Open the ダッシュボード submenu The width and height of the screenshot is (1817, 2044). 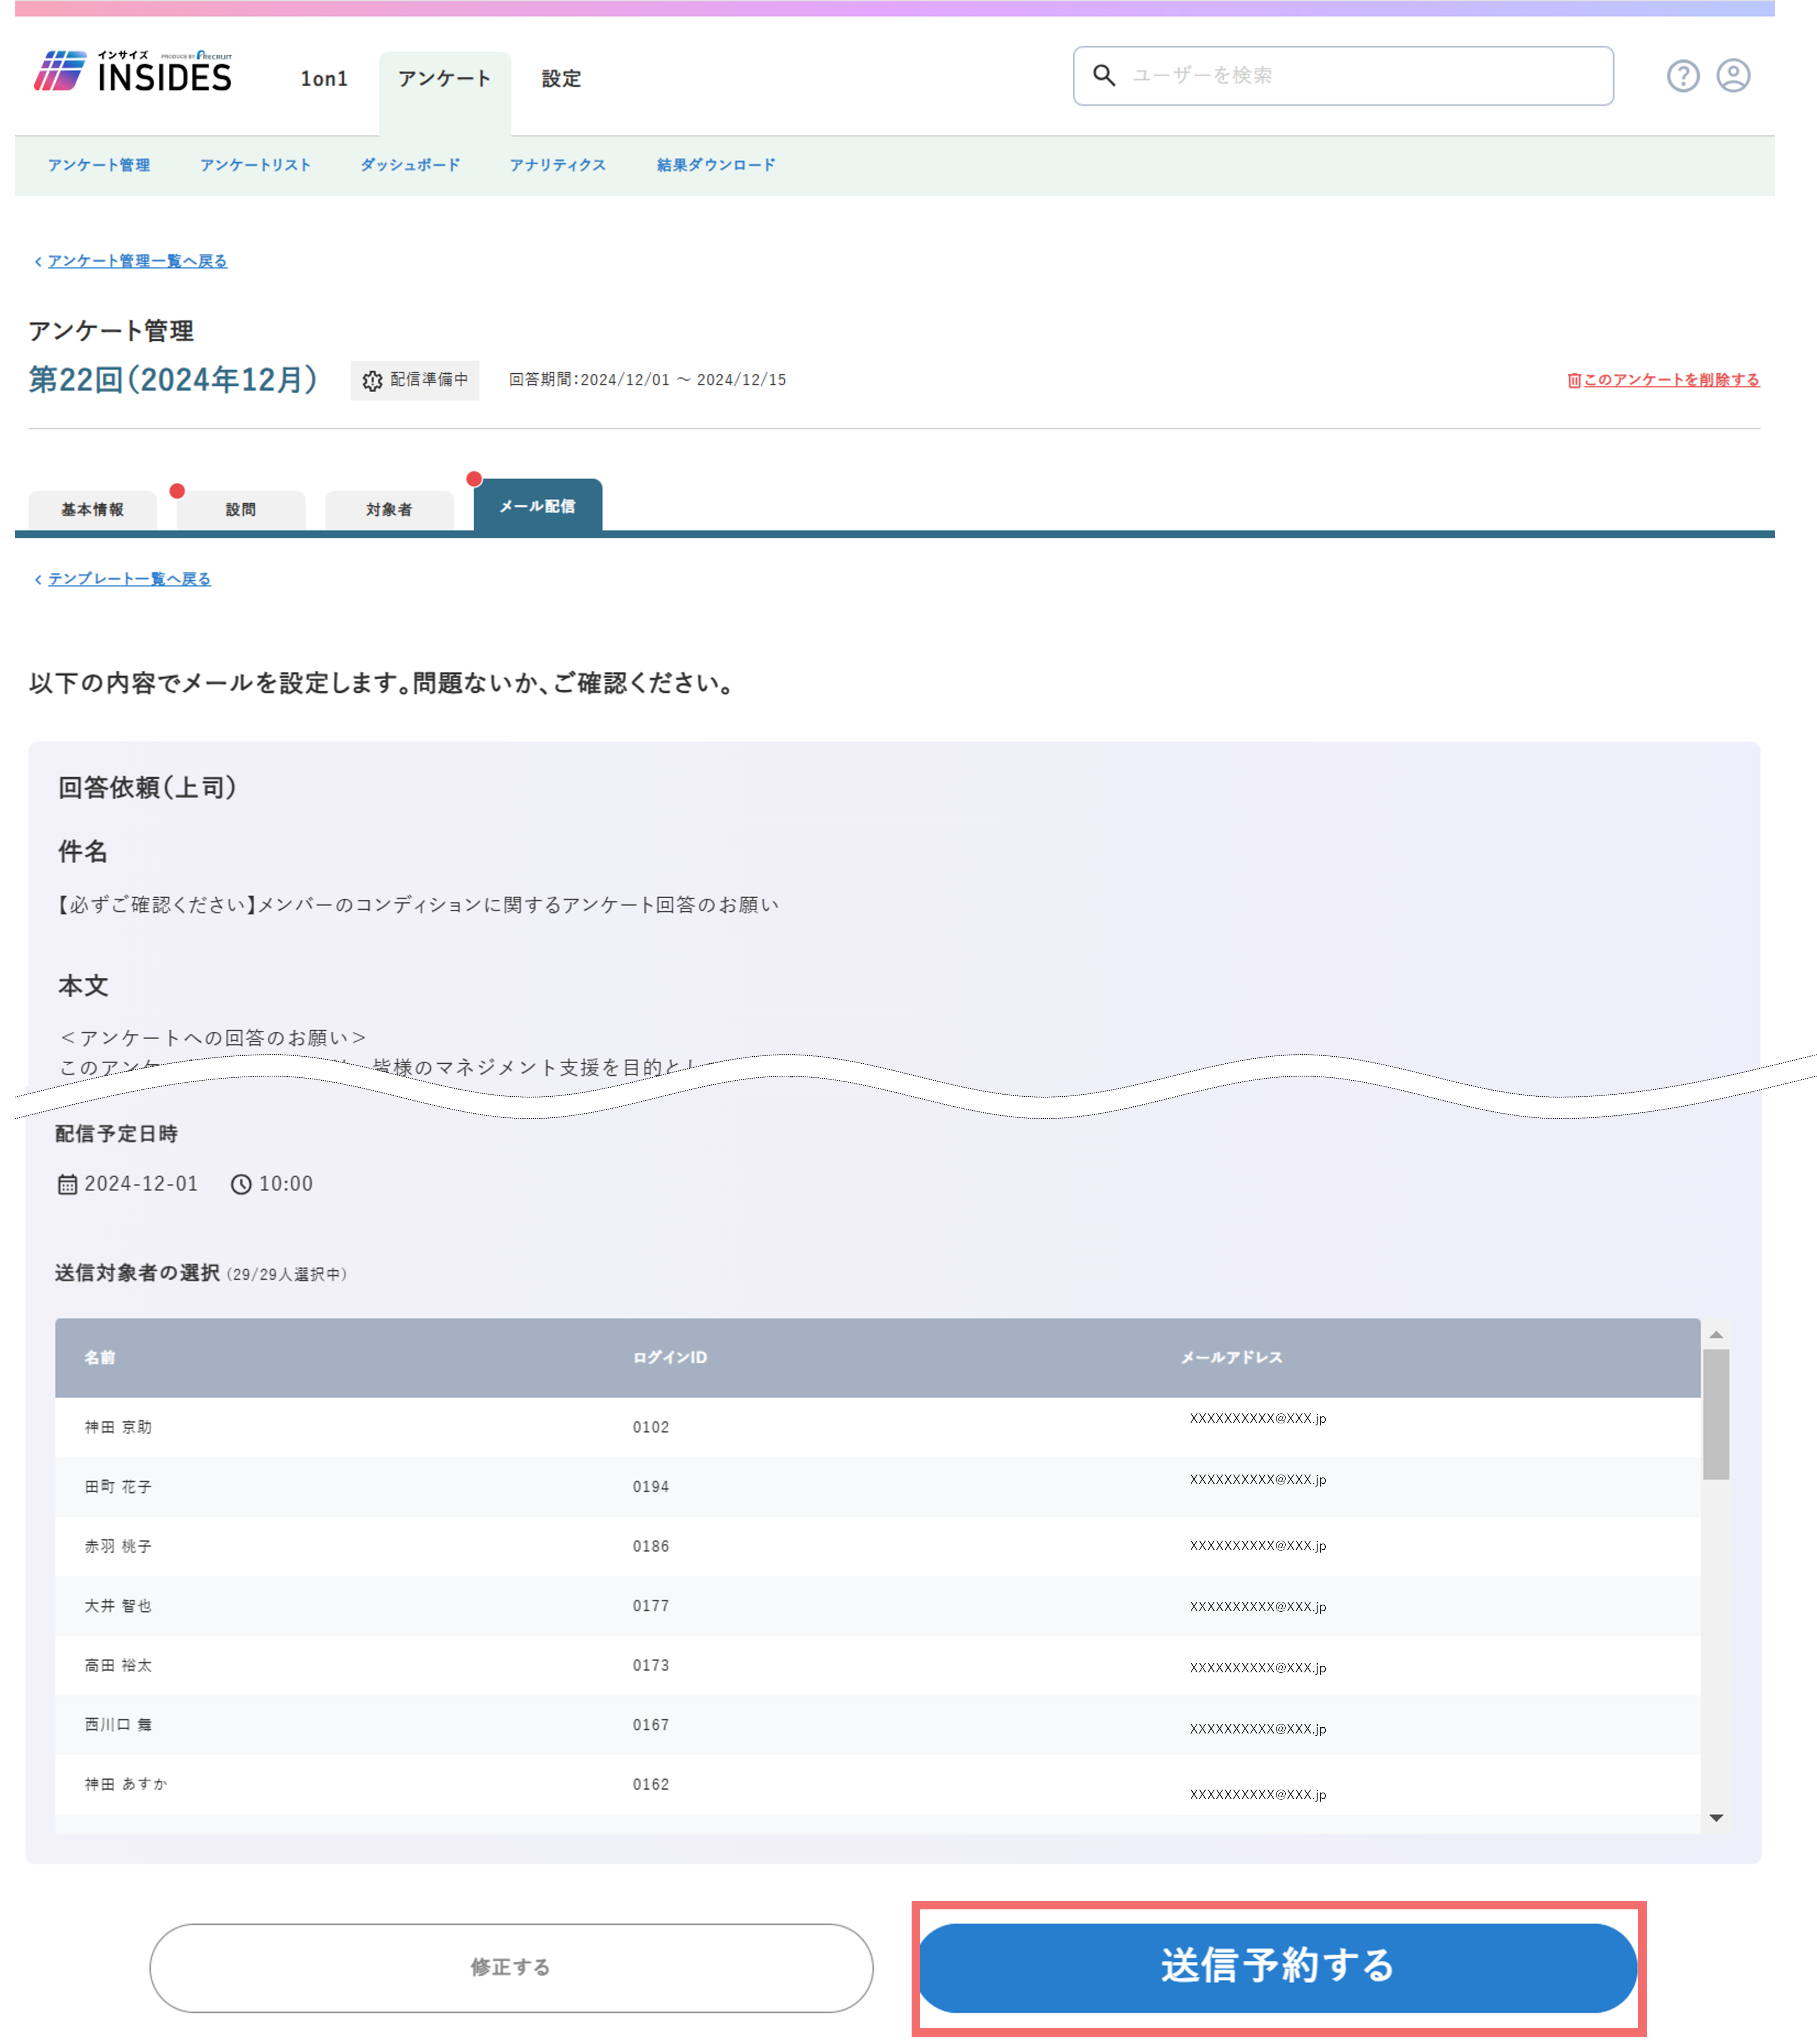coord(410,165)
